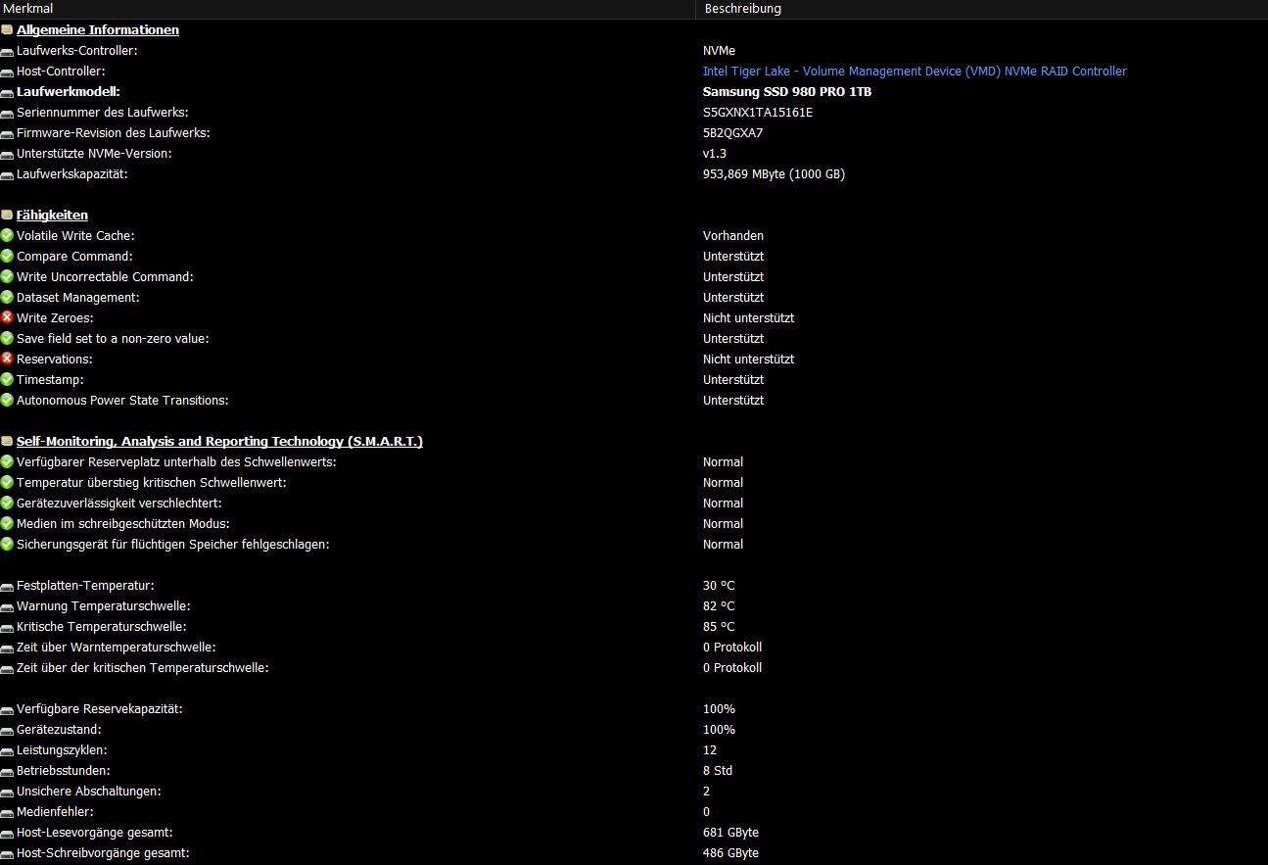The width and height of the screenshot is (1268, 865).
Task: Click the drive icon next to Unsichere Abschaltungen
Action: [x=7, y=792]
